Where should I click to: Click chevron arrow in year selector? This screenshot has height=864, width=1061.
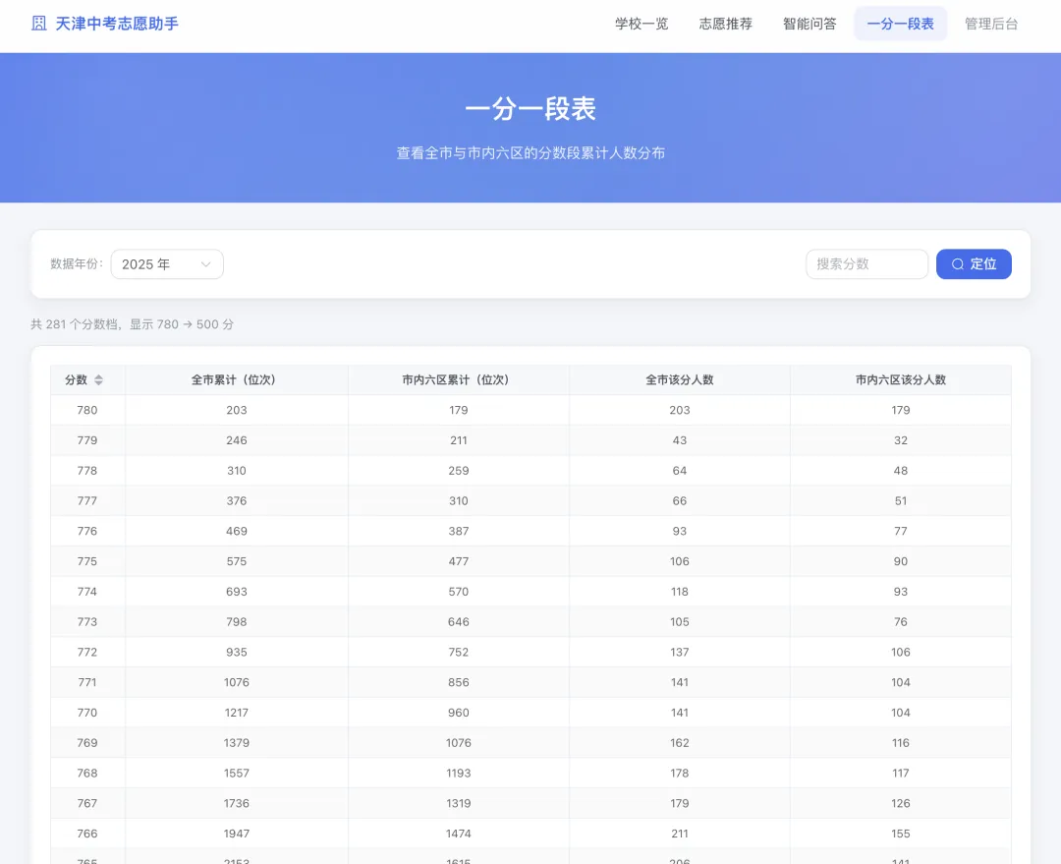point(205,264)
